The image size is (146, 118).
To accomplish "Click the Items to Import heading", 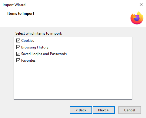I will (21, 14).
